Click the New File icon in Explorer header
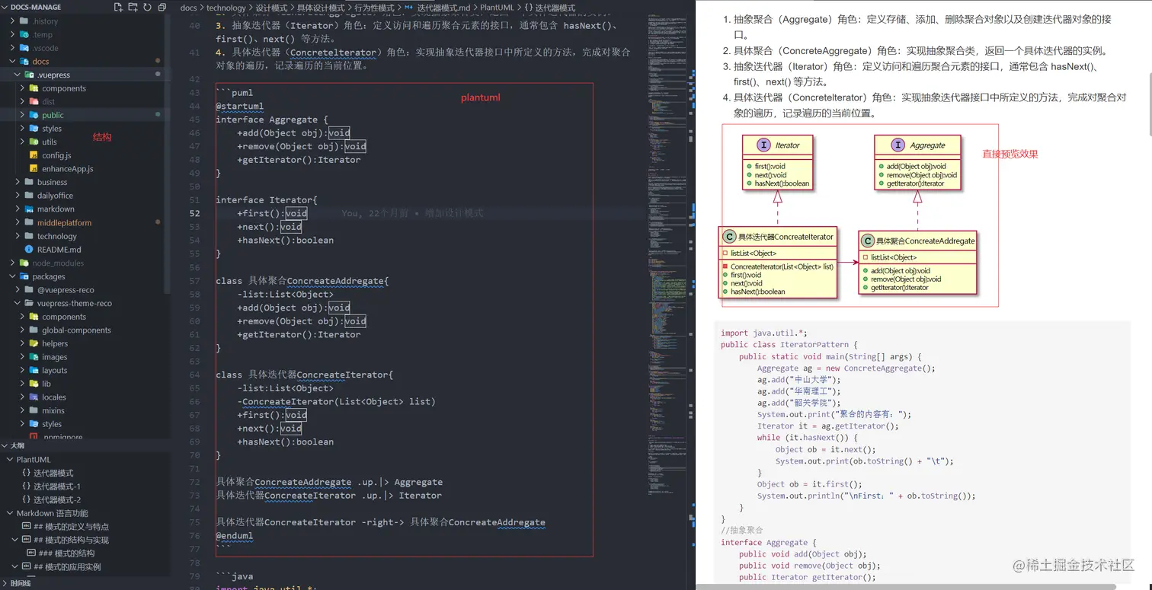Image resolution: width=1152 pixels, height=590 pixels. coord(117,8)
